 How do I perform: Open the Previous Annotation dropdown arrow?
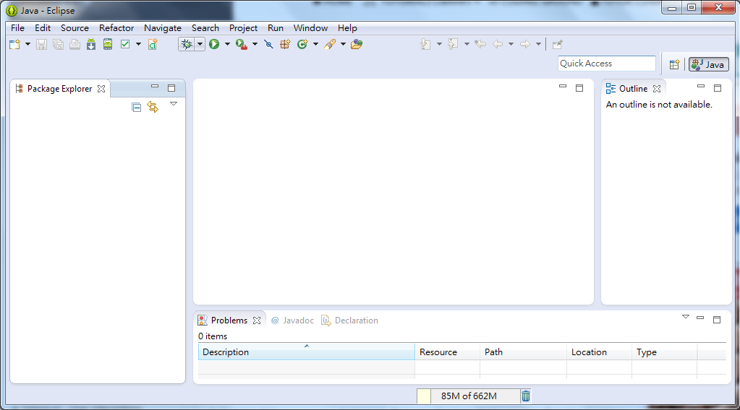click(x=467, y=44)
